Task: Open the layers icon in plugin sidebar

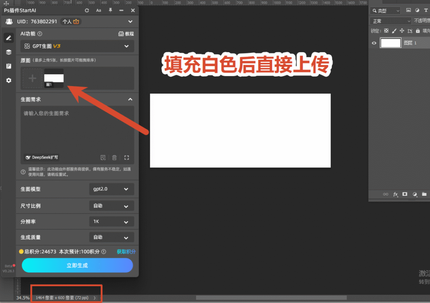Action: [x=9, y=52]
